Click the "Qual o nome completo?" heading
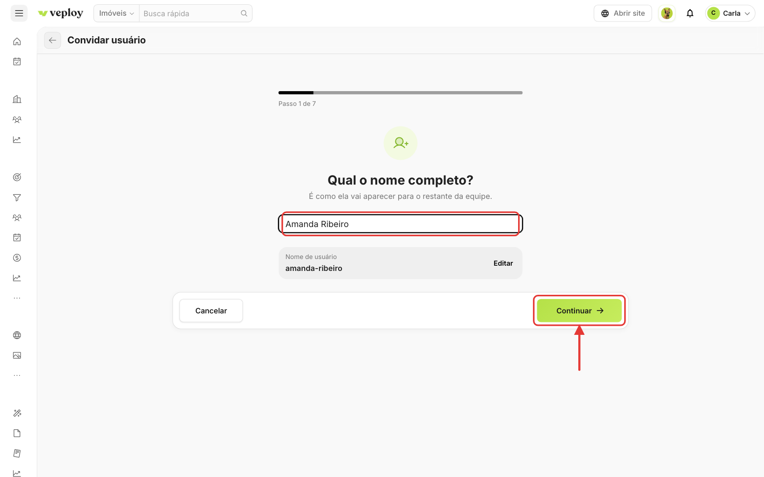 coord(401,180)
